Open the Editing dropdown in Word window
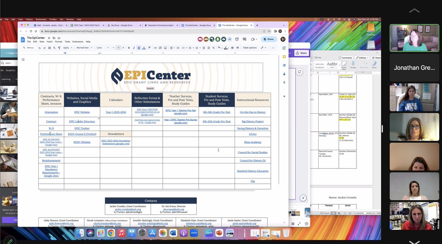 362,58
